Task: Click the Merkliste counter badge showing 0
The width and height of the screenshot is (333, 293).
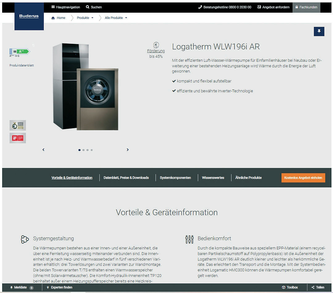Action: click(31, 288)
